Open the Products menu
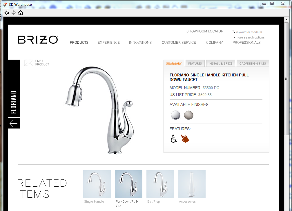This screenshot has width=292, height=211. pyautogui.click(x=79, y=43)
